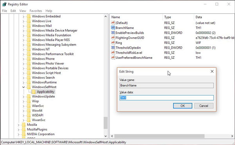Select the Windows Portable Devices key
The height and width of the screenshot is (145, 235).
click(x=50, y=68)
